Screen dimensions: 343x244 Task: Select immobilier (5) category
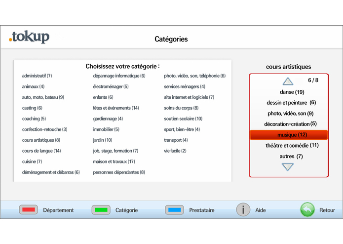106,129
